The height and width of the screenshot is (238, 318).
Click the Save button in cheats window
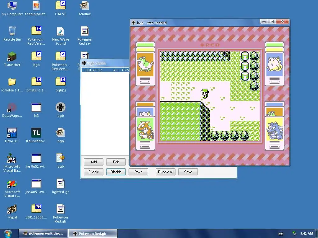188,172
